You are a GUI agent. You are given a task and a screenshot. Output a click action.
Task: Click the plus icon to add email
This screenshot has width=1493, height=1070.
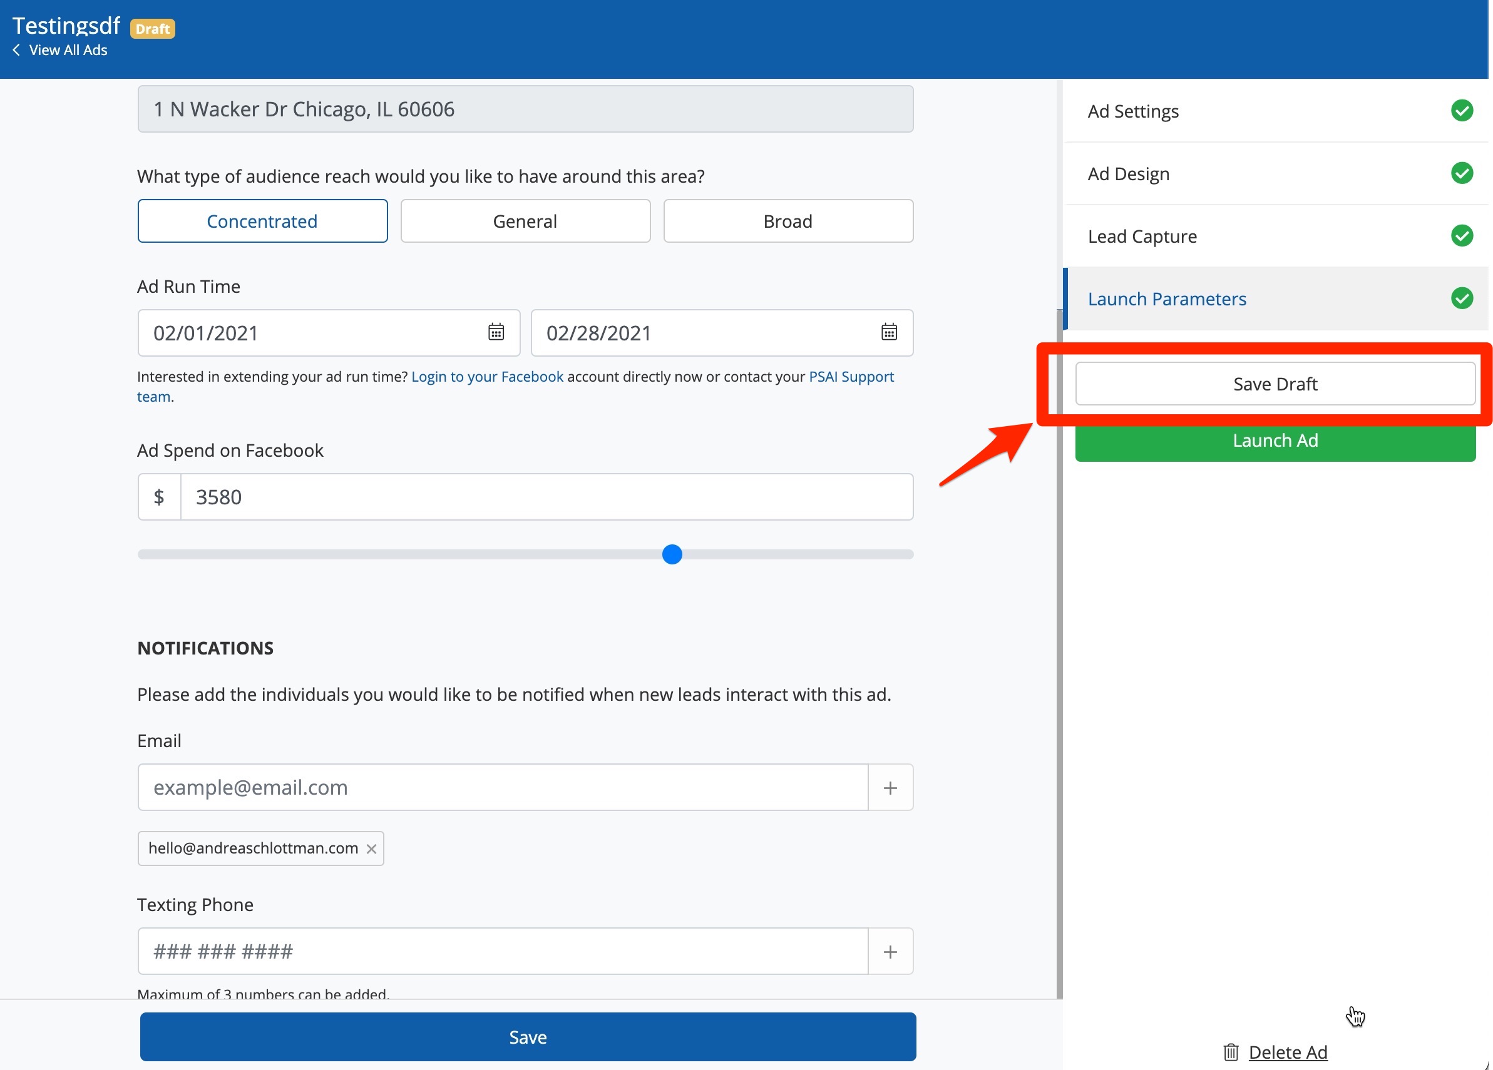click(890, 788)
